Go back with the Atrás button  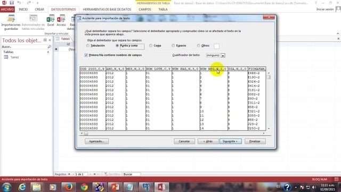click(x=208, y=141)
